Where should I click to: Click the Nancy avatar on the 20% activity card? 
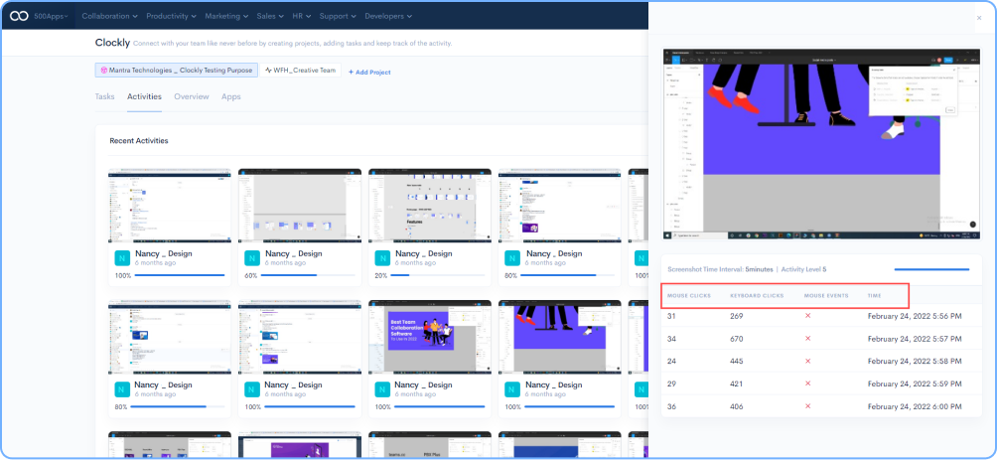coord(381,257)
